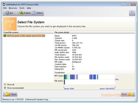The width and height of the screenshot is (138, 103).
Task: Open the Recovery menu
Action: (x=13, y=8)
